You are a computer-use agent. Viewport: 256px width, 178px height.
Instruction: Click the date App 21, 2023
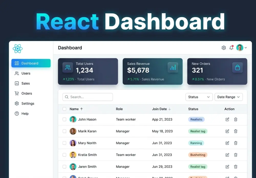tap(162, 120)
